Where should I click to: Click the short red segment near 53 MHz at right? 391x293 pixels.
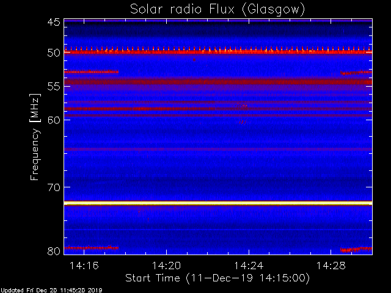(356, 73)
